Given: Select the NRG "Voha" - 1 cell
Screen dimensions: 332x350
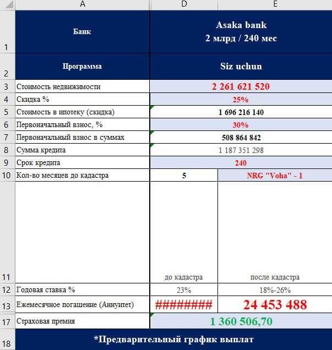Looking at the screenshot, I should click(275, 175).
